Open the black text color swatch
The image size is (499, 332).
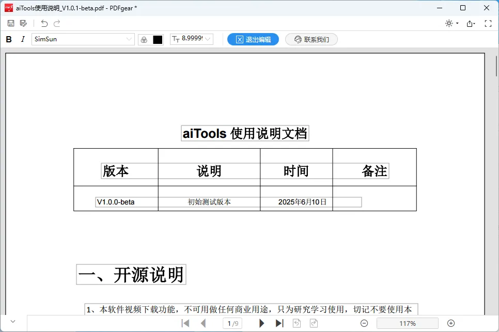coord(158,39)
